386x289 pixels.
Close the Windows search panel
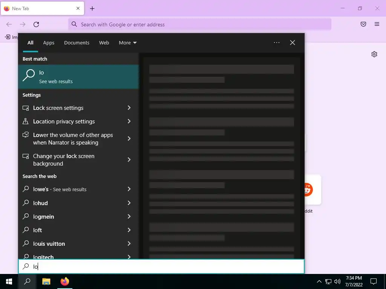pos(293,43)
